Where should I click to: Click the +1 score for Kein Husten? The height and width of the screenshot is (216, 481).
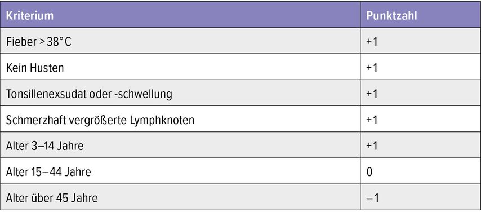372,68
